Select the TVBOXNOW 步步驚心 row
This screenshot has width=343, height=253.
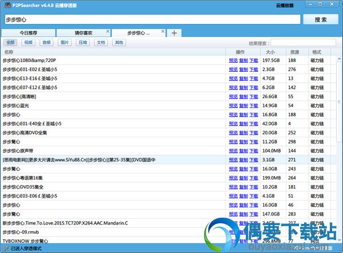[169, 240]
